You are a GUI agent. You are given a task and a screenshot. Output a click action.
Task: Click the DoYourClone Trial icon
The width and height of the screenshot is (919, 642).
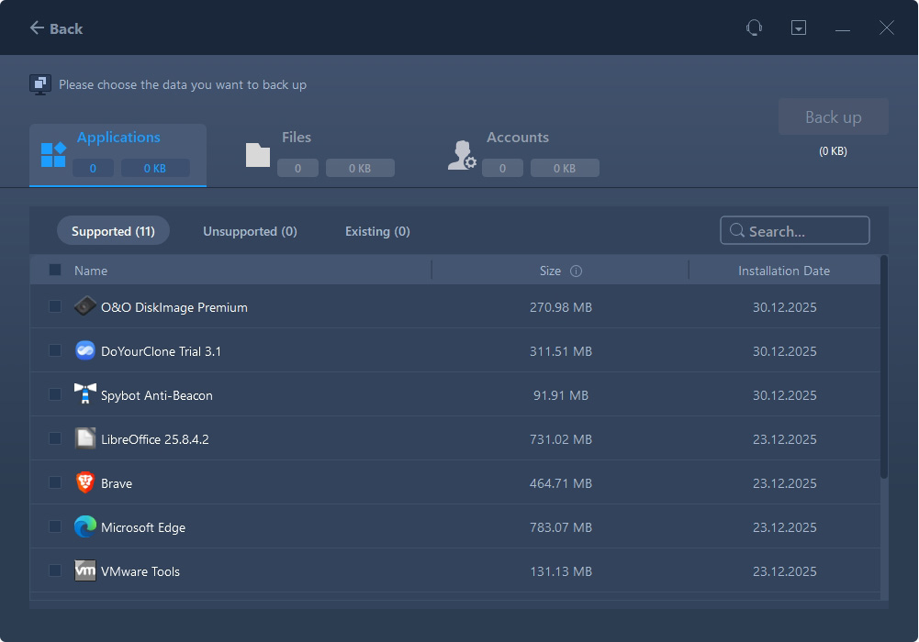tap(85, 350)
